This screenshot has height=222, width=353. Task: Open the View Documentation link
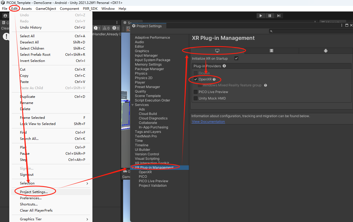208,122
